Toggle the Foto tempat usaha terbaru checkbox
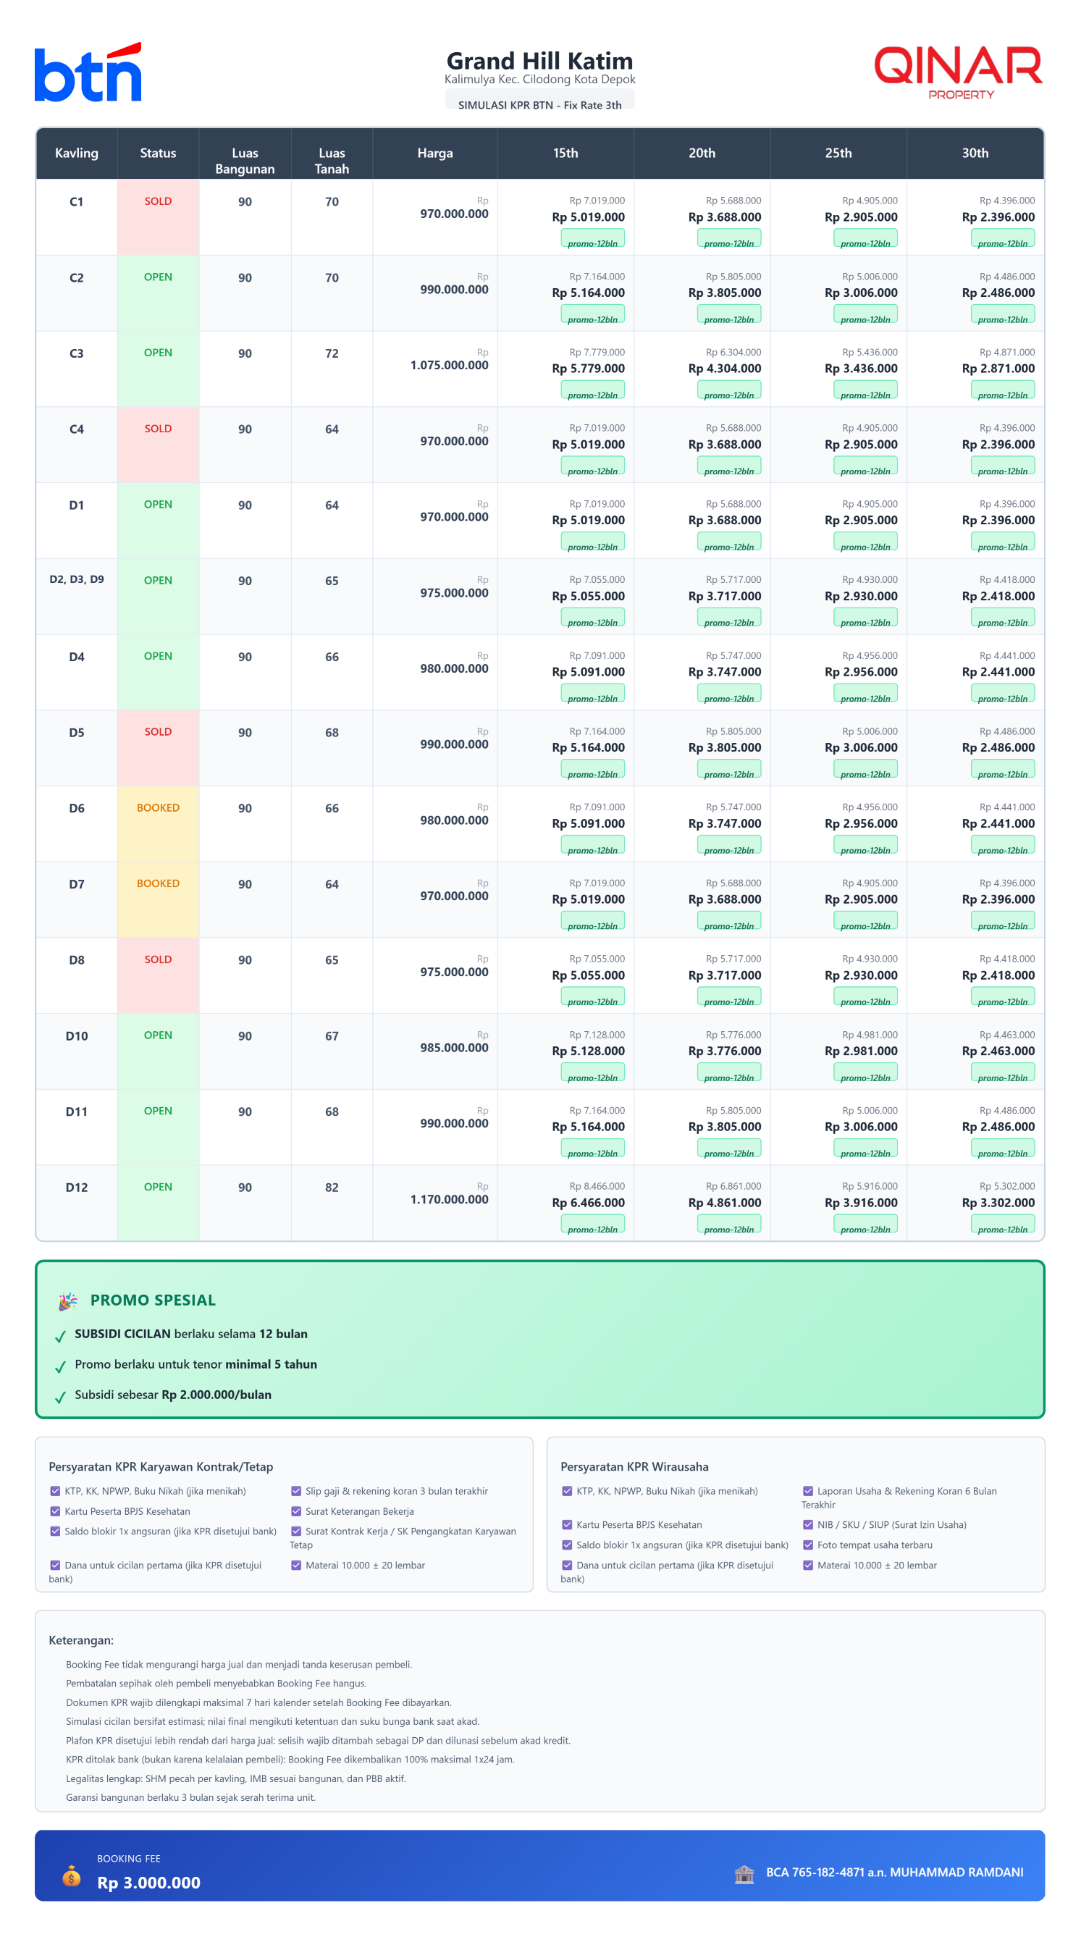 tap(808, 1545)
